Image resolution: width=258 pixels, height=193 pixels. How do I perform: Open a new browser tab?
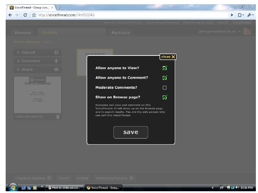(59, 7)
